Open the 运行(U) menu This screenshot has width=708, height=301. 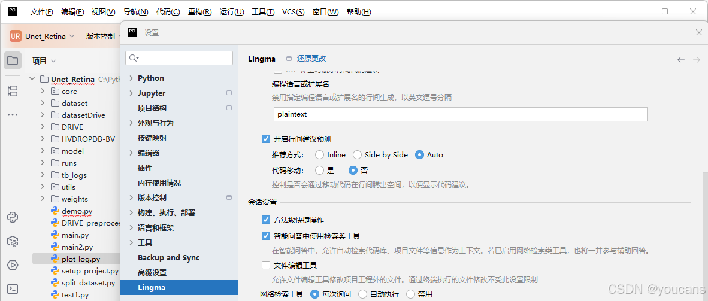coord(232,12)
